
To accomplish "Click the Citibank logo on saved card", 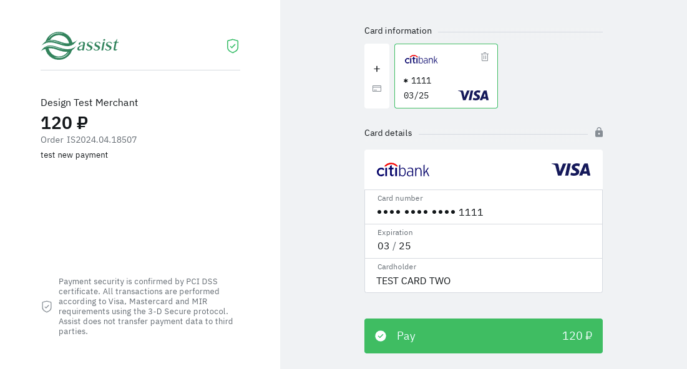I will [421, 59].
